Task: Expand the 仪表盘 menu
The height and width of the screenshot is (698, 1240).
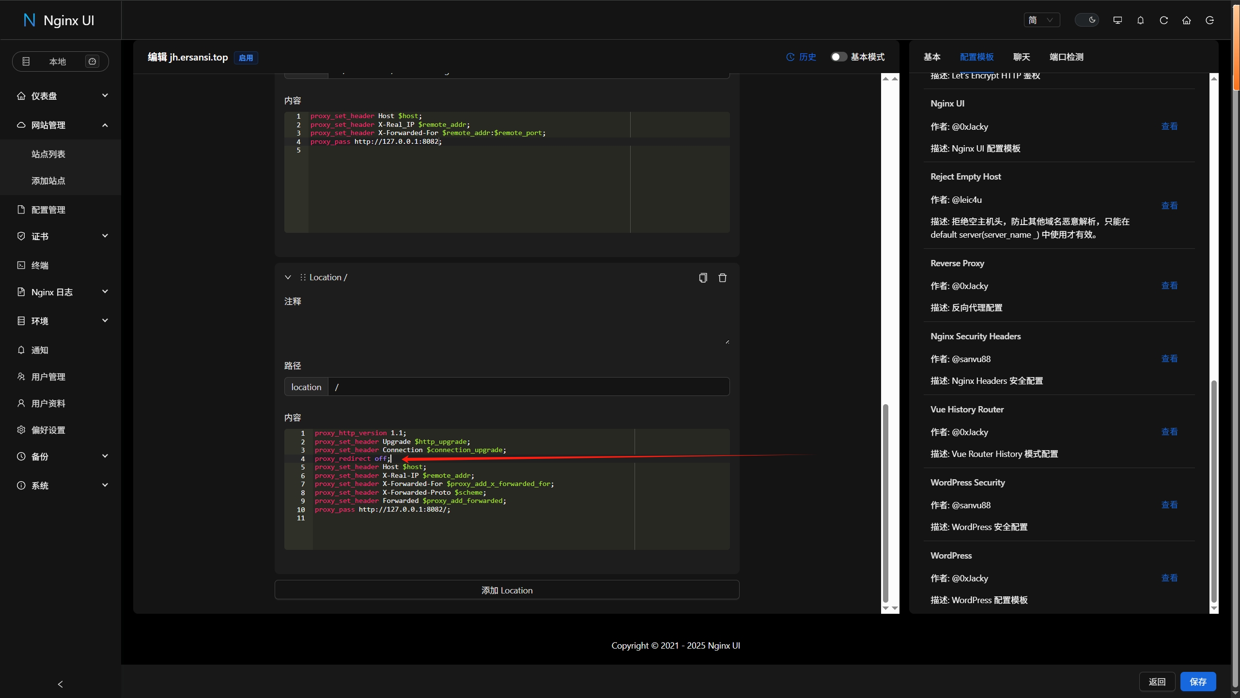Action: coord(61,96)
